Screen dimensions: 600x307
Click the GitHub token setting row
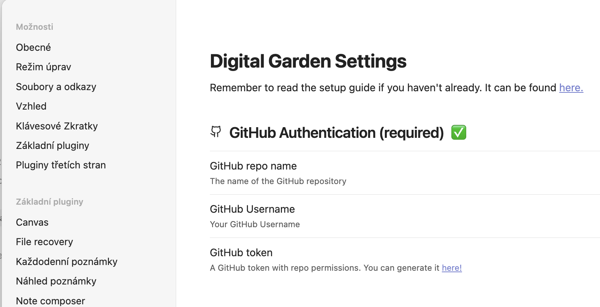point(405,260)
